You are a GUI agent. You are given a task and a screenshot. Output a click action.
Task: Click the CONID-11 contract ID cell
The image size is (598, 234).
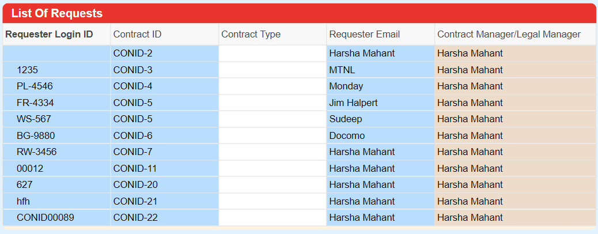coord(164,168)
